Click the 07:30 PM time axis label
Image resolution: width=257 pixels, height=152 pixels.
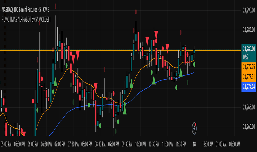(x=73, y=144)
